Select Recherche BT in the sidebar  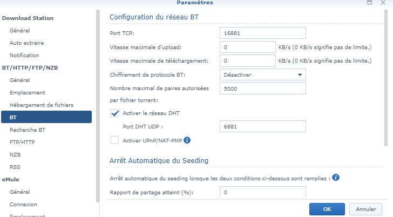coord(28,130)
